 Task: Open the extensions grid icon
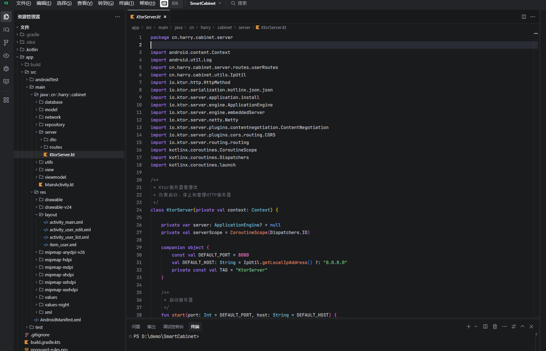click(x=6, y=100)
